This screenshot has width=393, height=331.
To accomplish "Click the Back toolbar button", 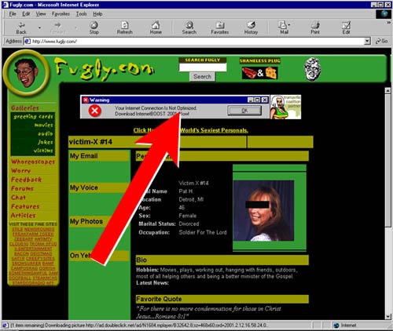I will pyautogui.click(x=21, y=28).
